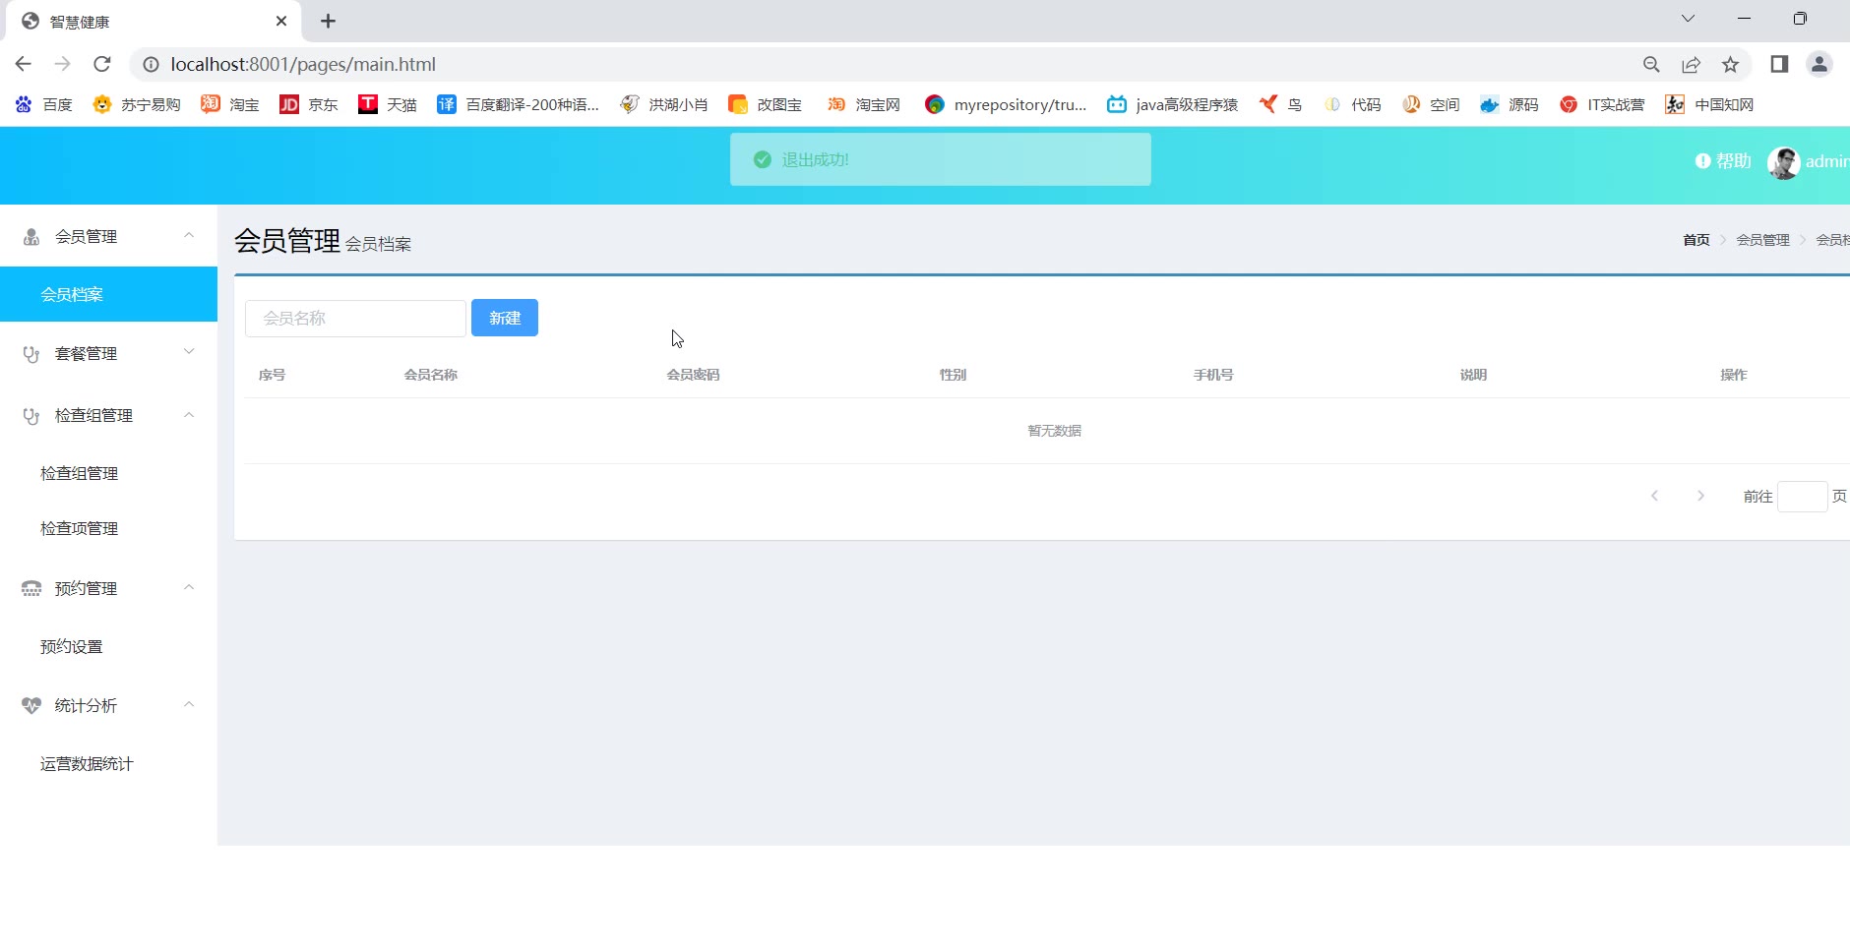Click the 检查组管理 parent menu icon
Image resolution: width=1850 pixels, height=952 pixels.
coord(31,416)
